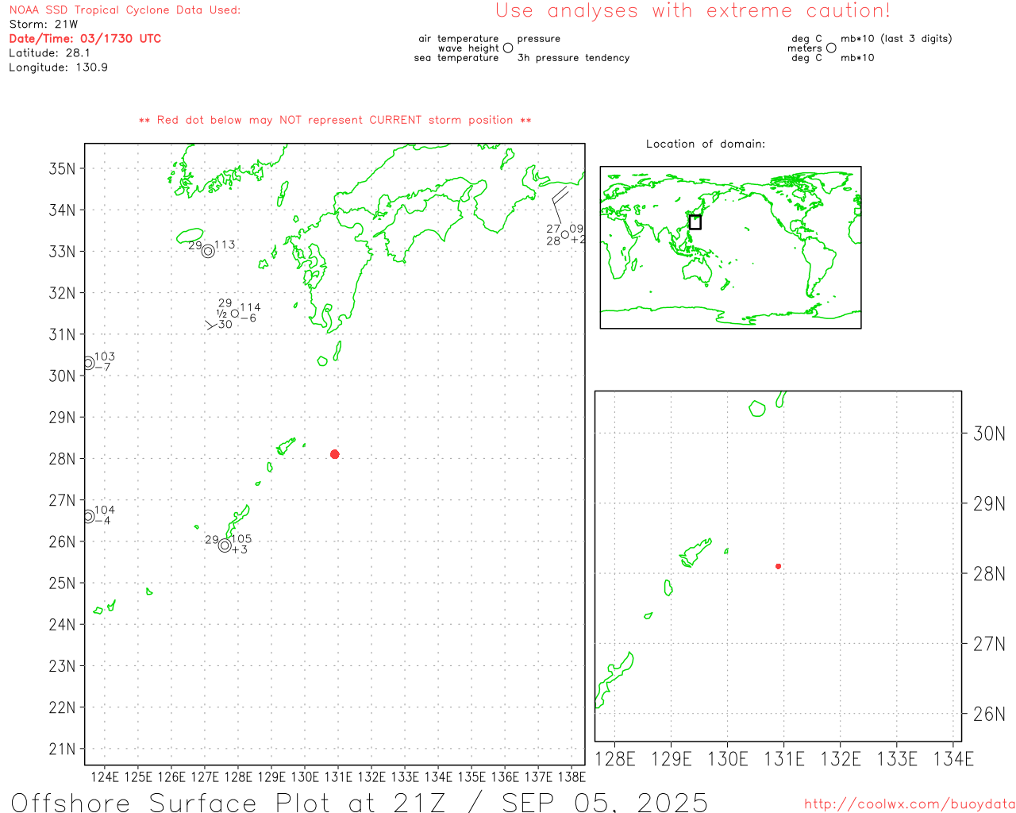Select the station circle labeled 104
Image resolution: width=1016 pixels, height=813 pixels.
(x=88, y=516)
